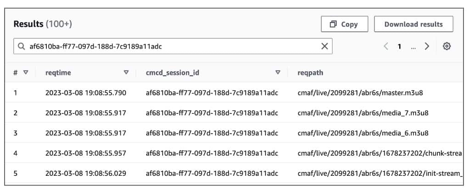This screenshot has height=190, width=469.
Task: Click the Results (100+) heading
Action: pyautogui.click(x=43, y=24)
